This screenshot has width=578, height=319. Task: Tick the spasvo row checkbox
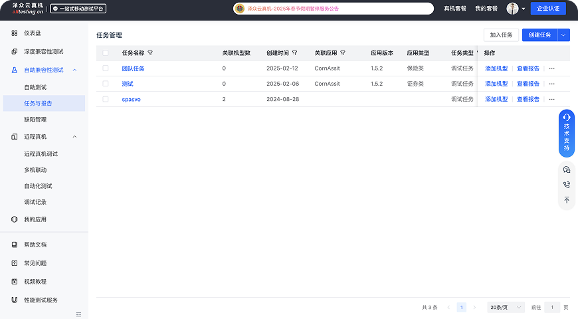pos(106,99)
